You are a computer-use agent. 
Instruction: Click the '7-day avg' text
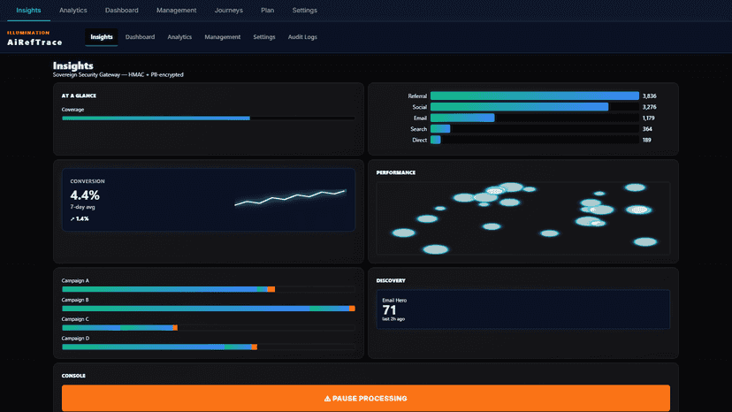coord(82,207)
